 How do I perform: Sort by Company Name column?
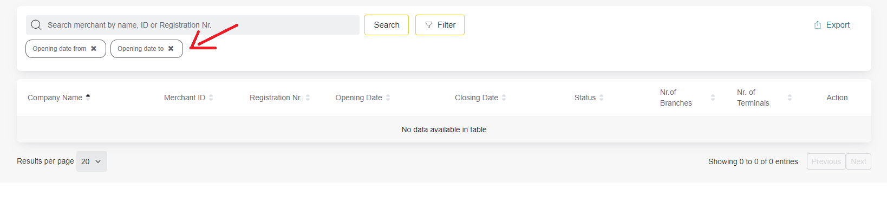(58, 98)
